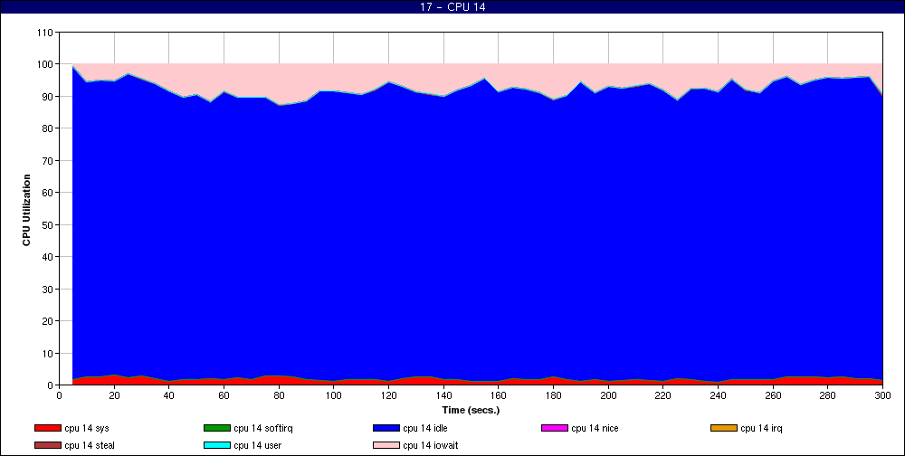Image resolution: width=905 pixels, height=456 pixels.
Task: Click the green cpu 14 softirq swatch
Action: tap(216, 428)
